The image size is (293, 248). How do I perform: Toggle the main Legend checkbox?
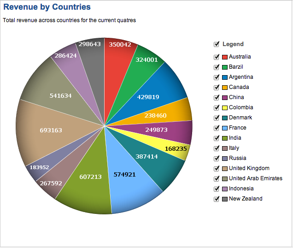(217, 44)
